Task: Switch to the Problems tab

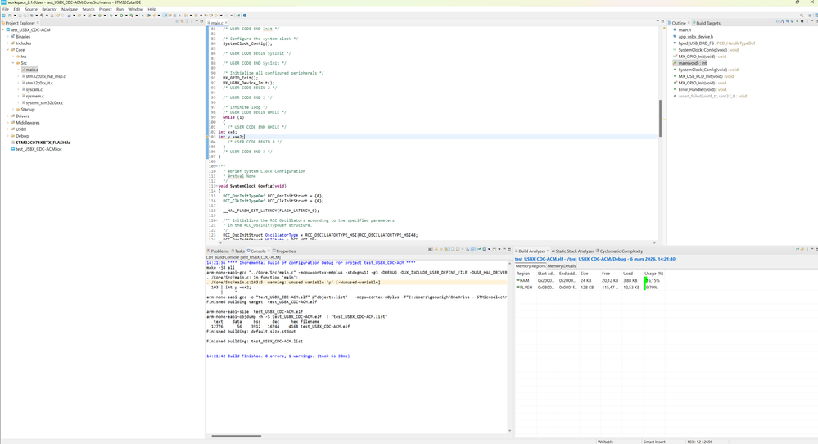Action: coord(218,251)
